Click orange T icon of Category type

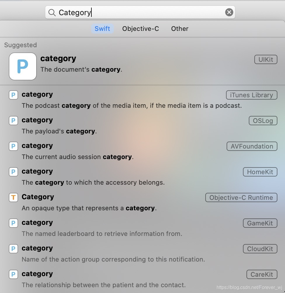click(13, 197)
